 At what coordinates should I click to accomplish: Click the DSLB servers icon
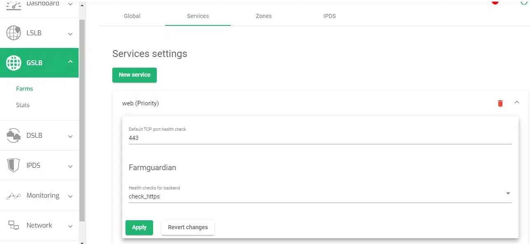coord(14,135)
